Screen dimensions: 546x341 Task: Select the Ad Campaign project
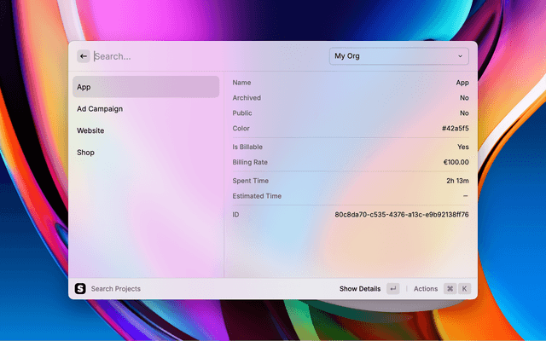point(145,109)
